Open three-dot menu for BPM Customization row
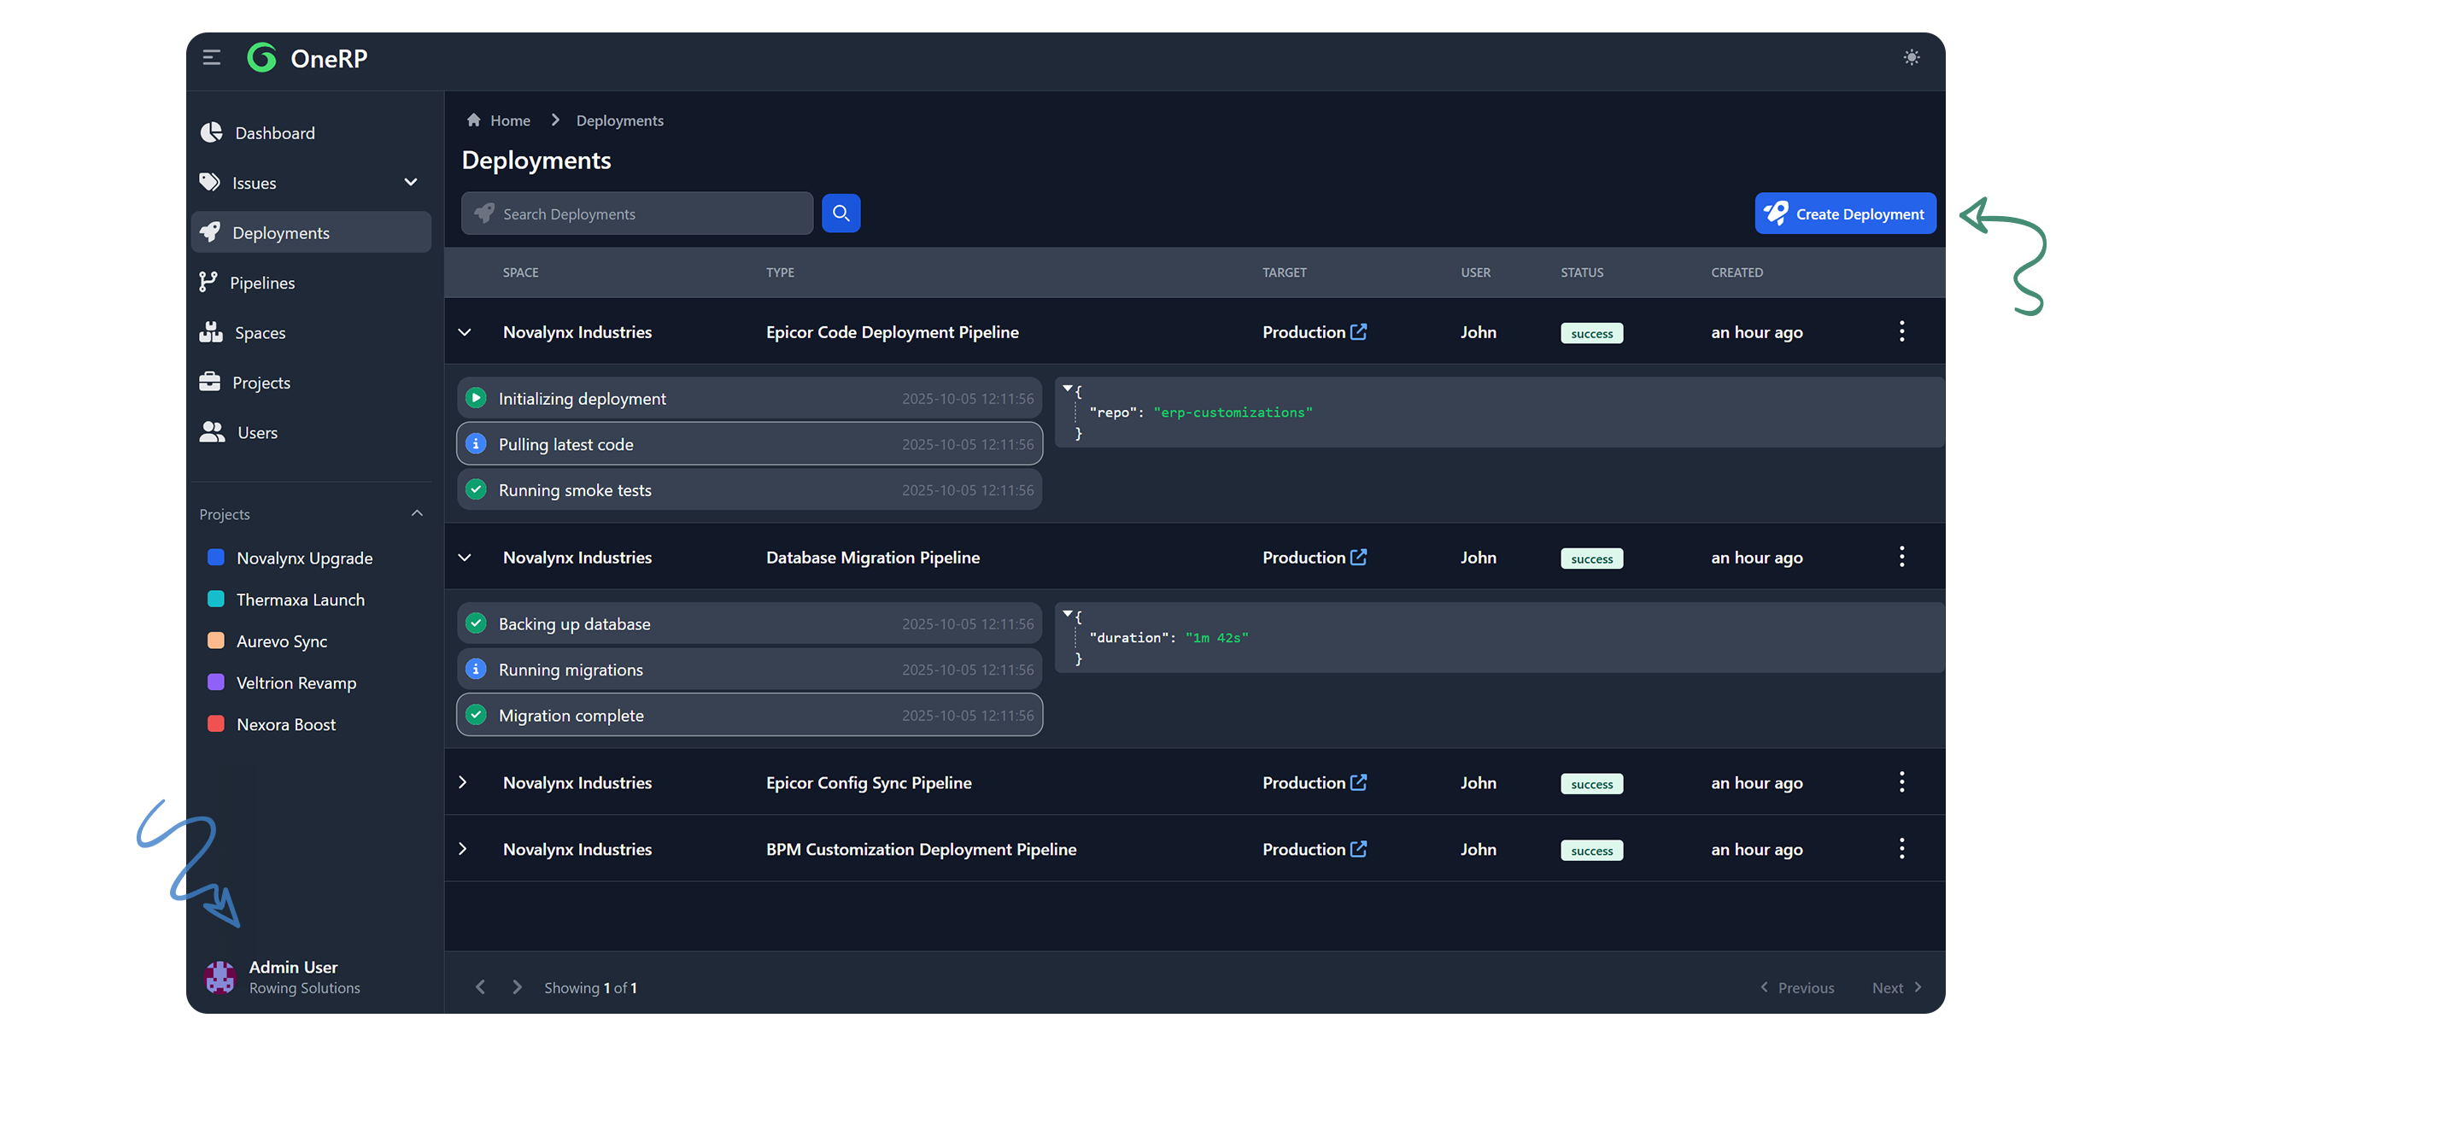 (x=1901, y=849)
